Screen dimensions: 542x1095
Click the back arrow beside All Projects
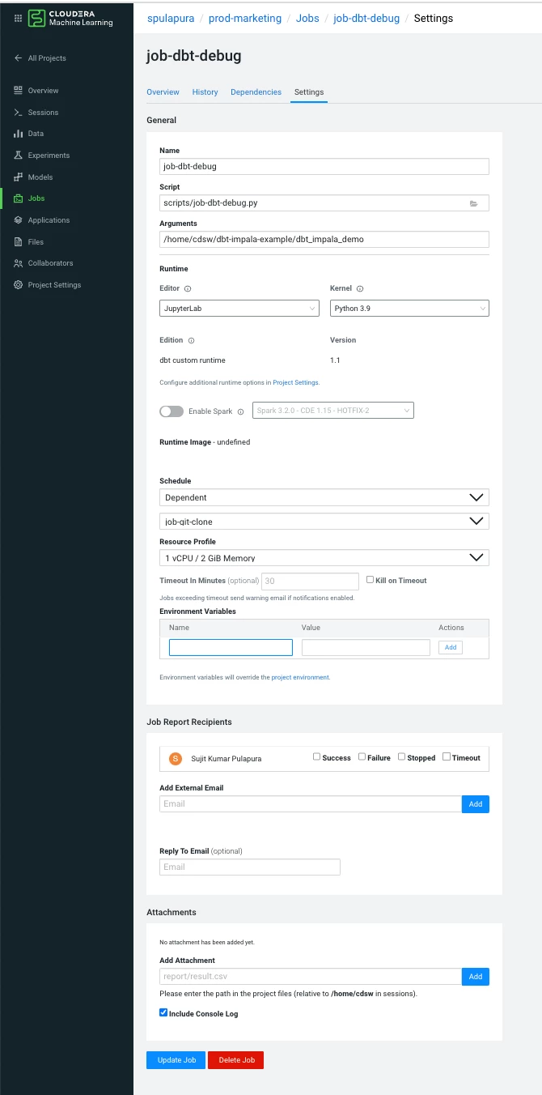19,58
